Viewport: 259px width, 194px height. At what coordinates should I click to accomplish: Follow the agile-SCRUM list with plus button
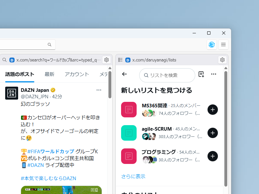(213, 133)
